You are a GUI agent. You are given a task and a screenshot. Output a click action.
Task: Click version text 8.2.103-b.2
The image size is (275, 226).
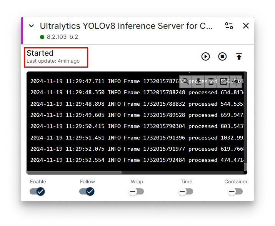(x=62, y=37)
